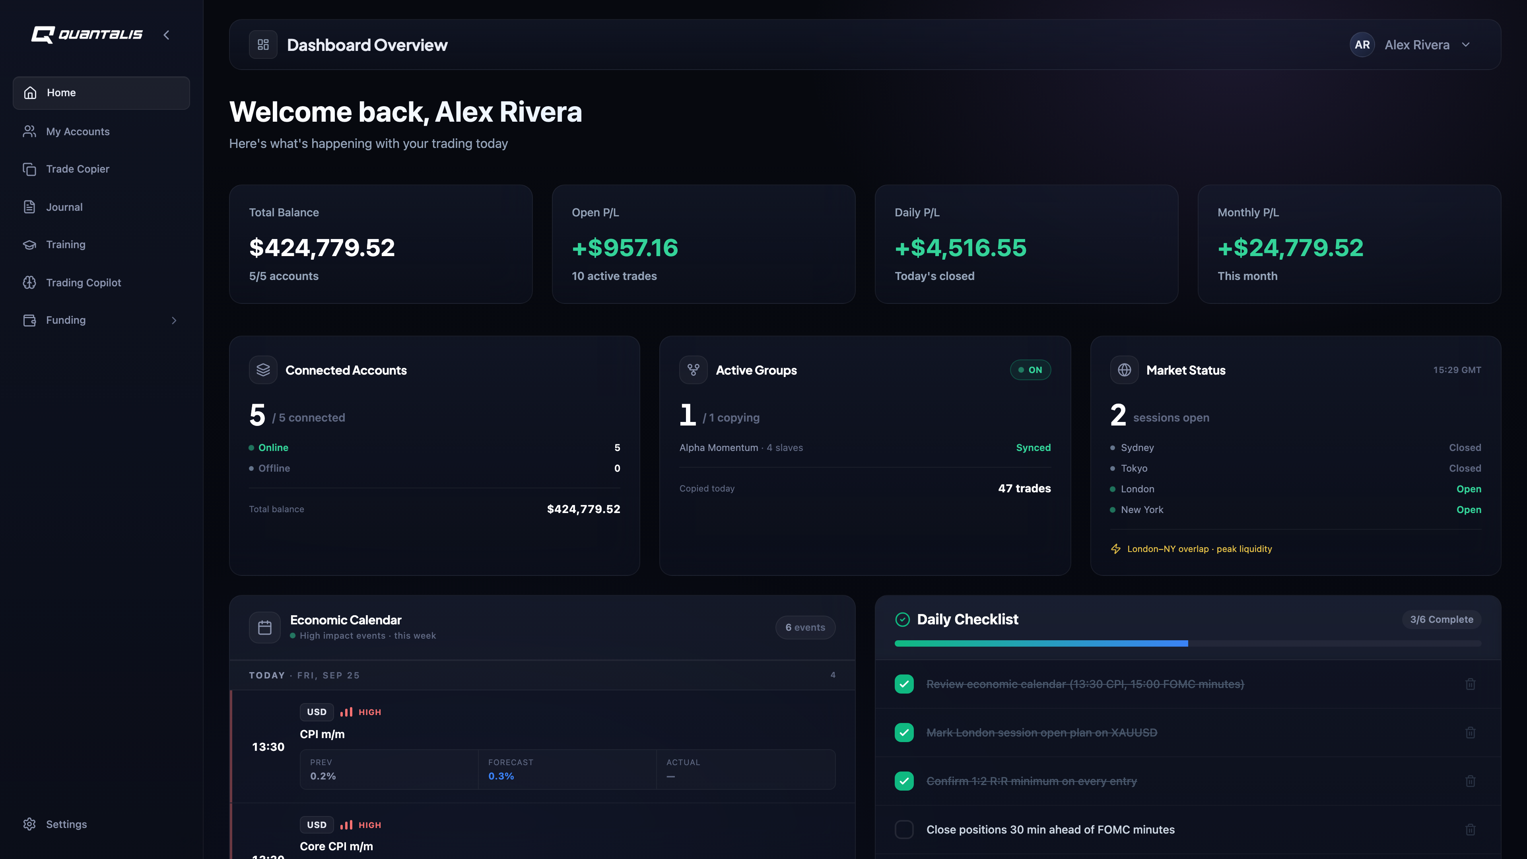The image size is (1527, 859).
Task: Expand the Funding submenu arrow
Action: pos(174,320)
